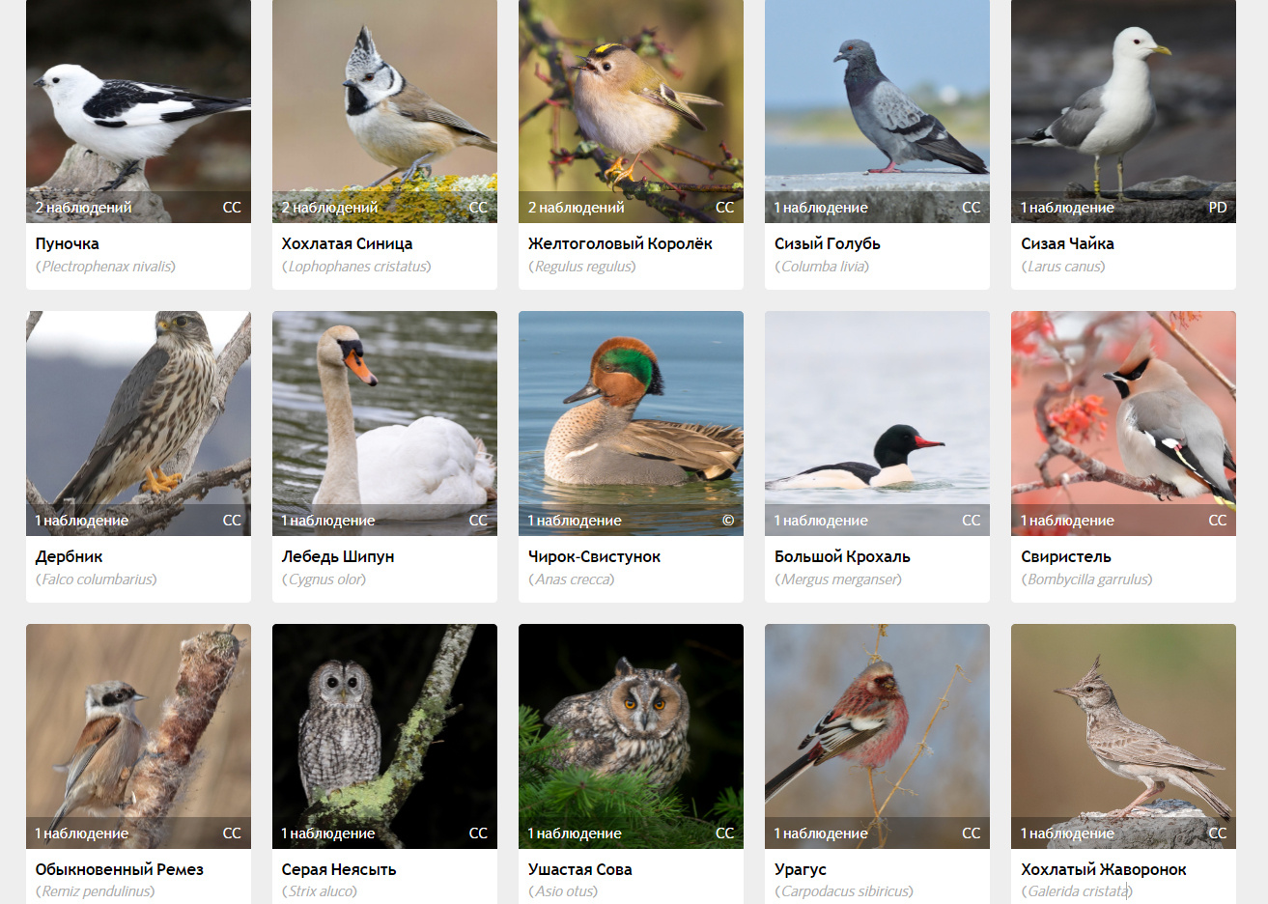1268x904 pixels.
Task: Open the Хохлатая Синица species link
Action: point(347,243)
